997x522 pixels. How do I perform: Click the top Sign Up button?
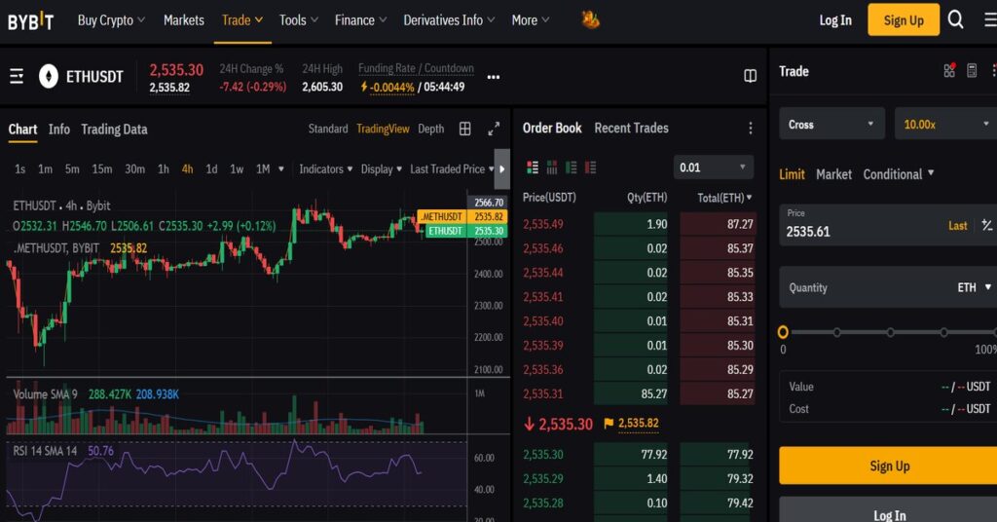(x=904, y=19)
